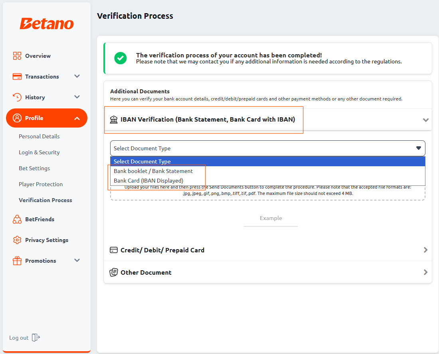Click the Credit/ Debit/ Prepaid Card heading
Screen dimensions: 439x354
pos(162,250)
